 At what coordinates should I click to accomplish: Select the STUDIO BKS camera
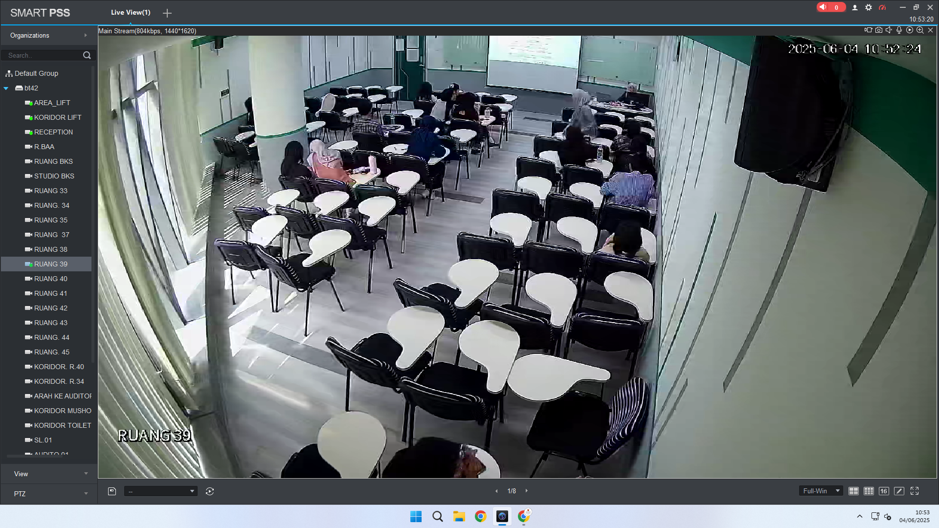(54, 176)
